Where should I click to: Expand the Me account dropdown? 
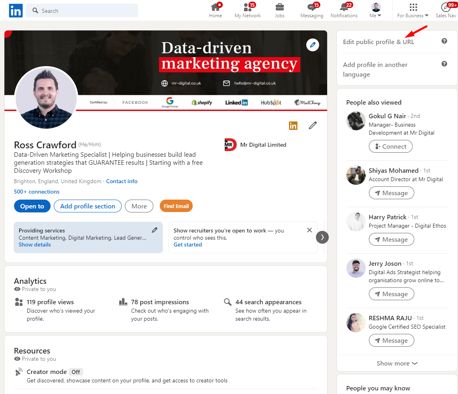tap(376, 10)
